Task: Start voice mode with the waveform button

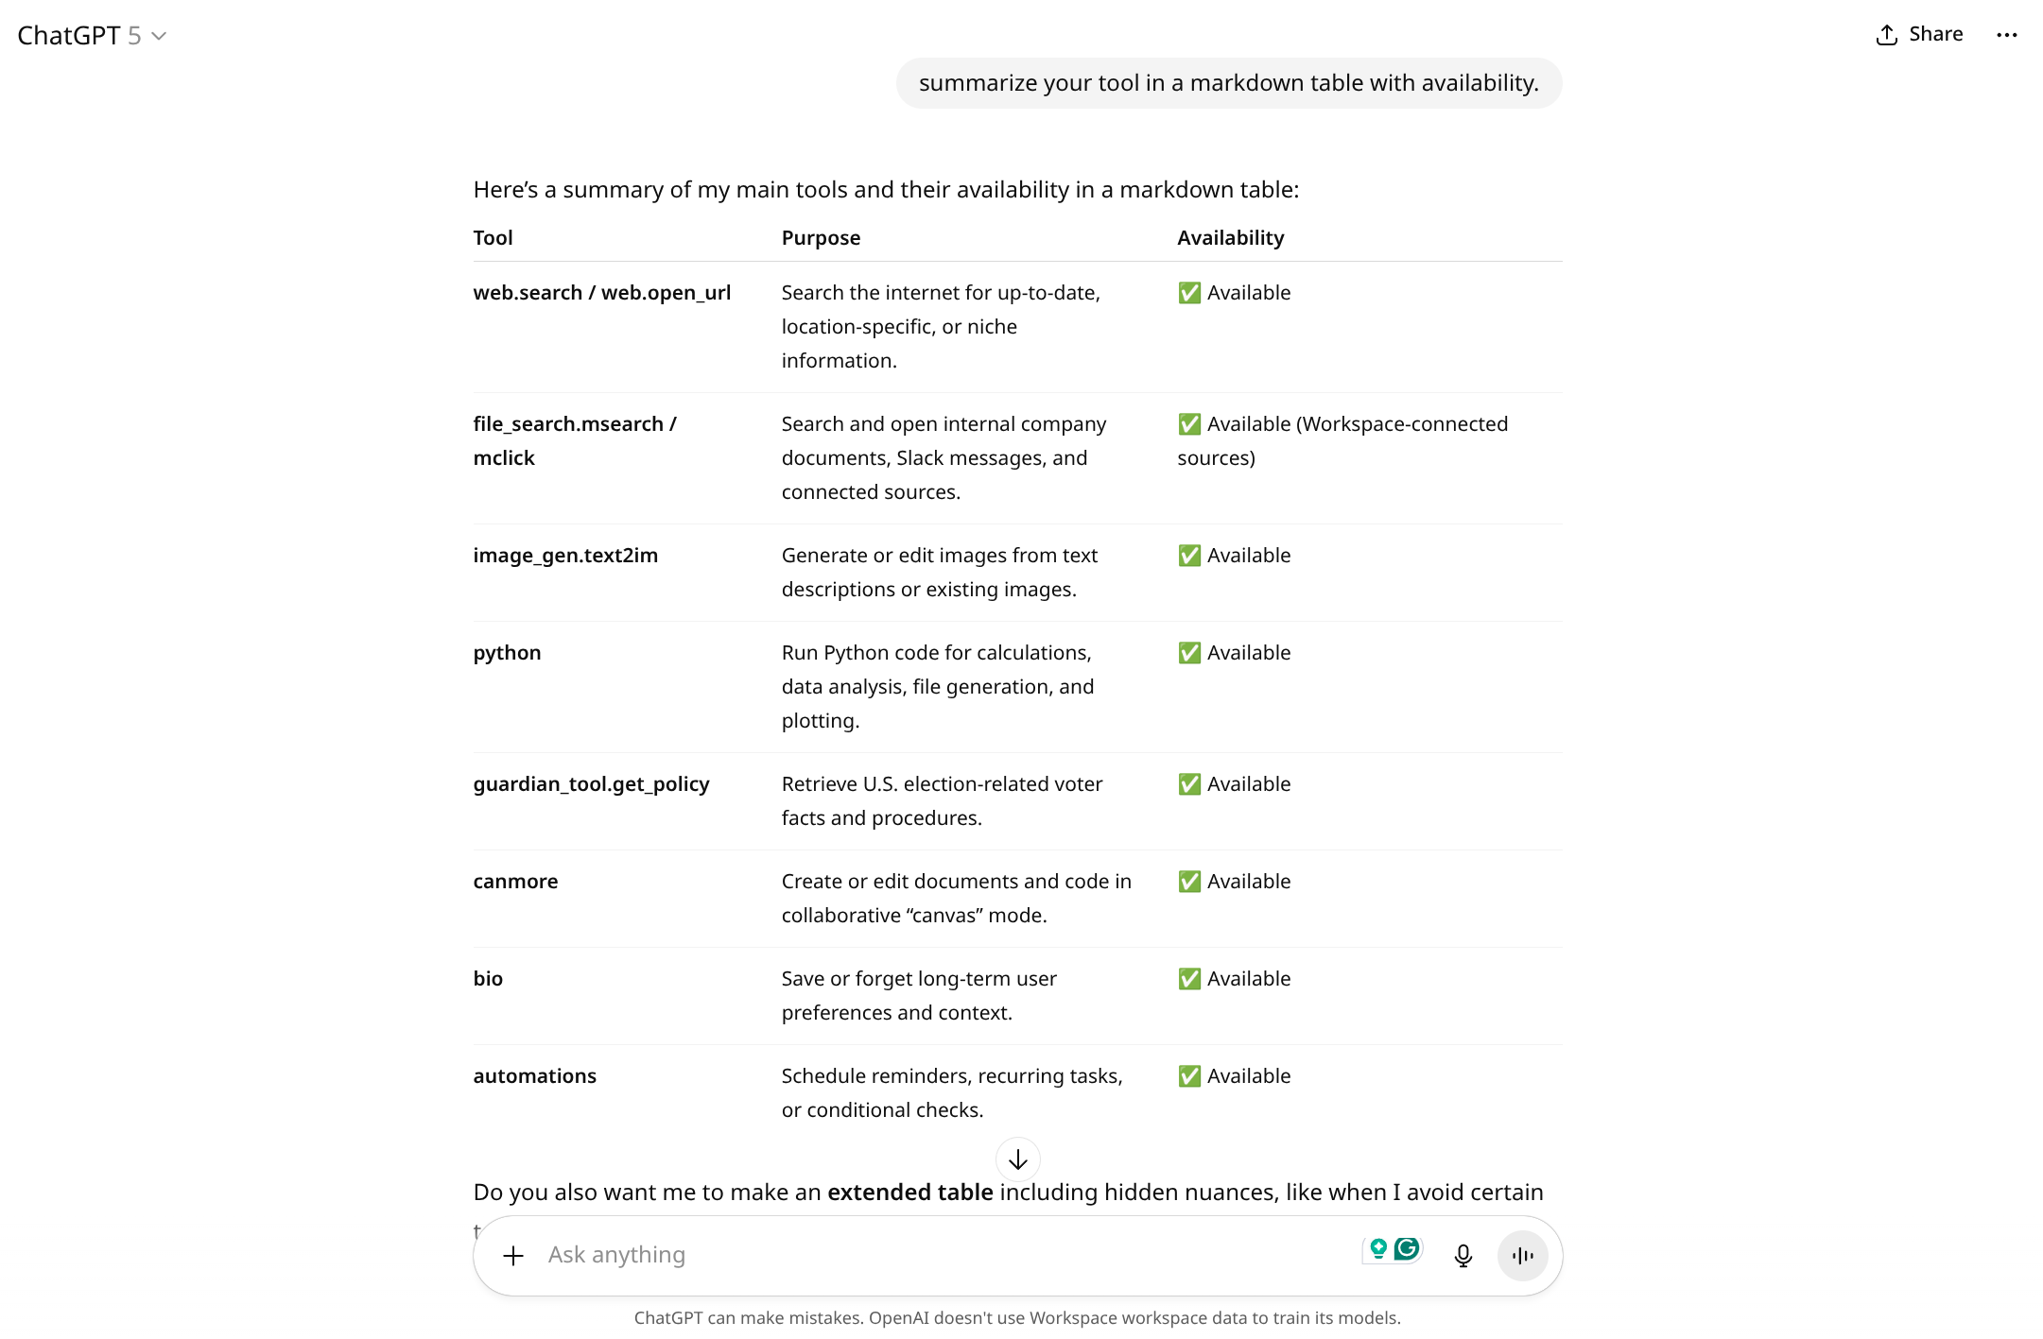Action: (x=1522, y=1255)
